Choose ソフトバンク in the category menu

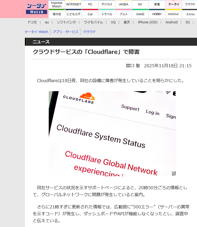click(x=66, y=22)
